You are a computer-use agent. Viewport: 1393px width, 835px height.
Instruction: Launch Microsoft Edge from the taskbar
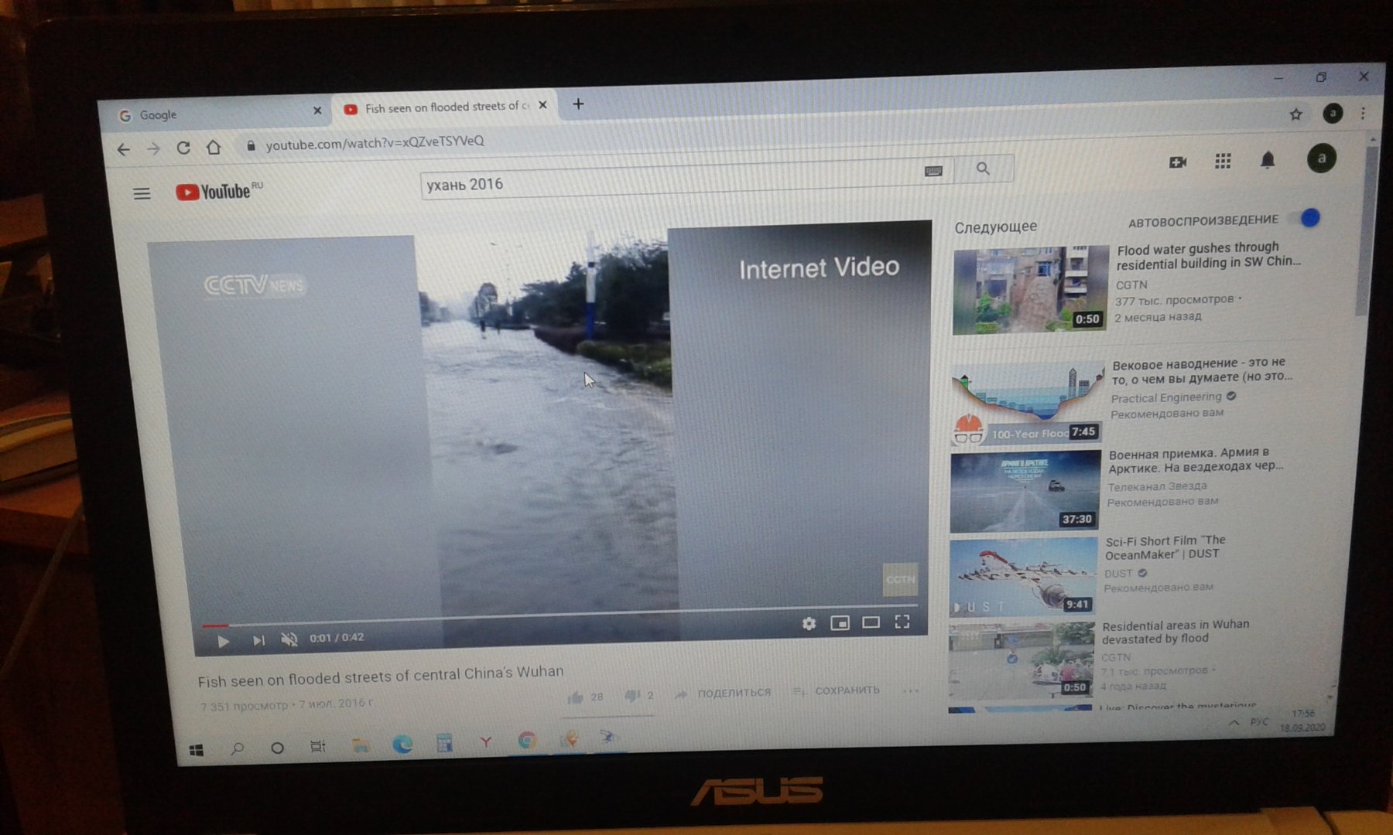(402, 745)
